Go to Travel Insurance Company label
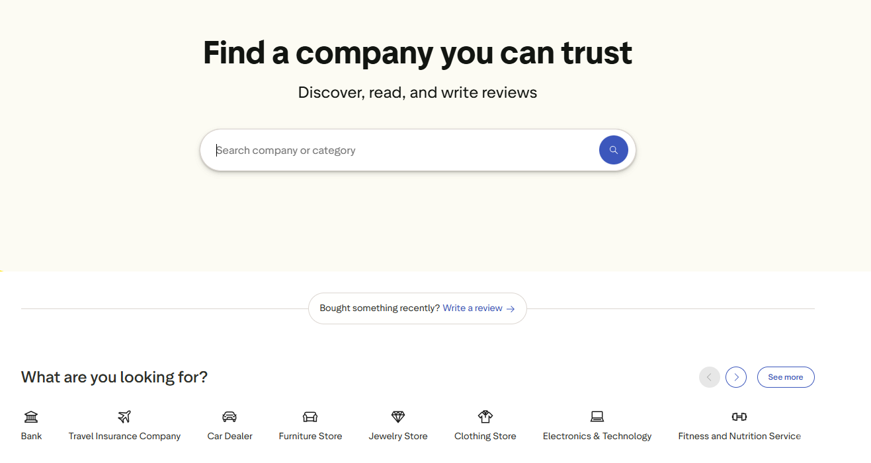871x463 pixels. tap(124, 436)
